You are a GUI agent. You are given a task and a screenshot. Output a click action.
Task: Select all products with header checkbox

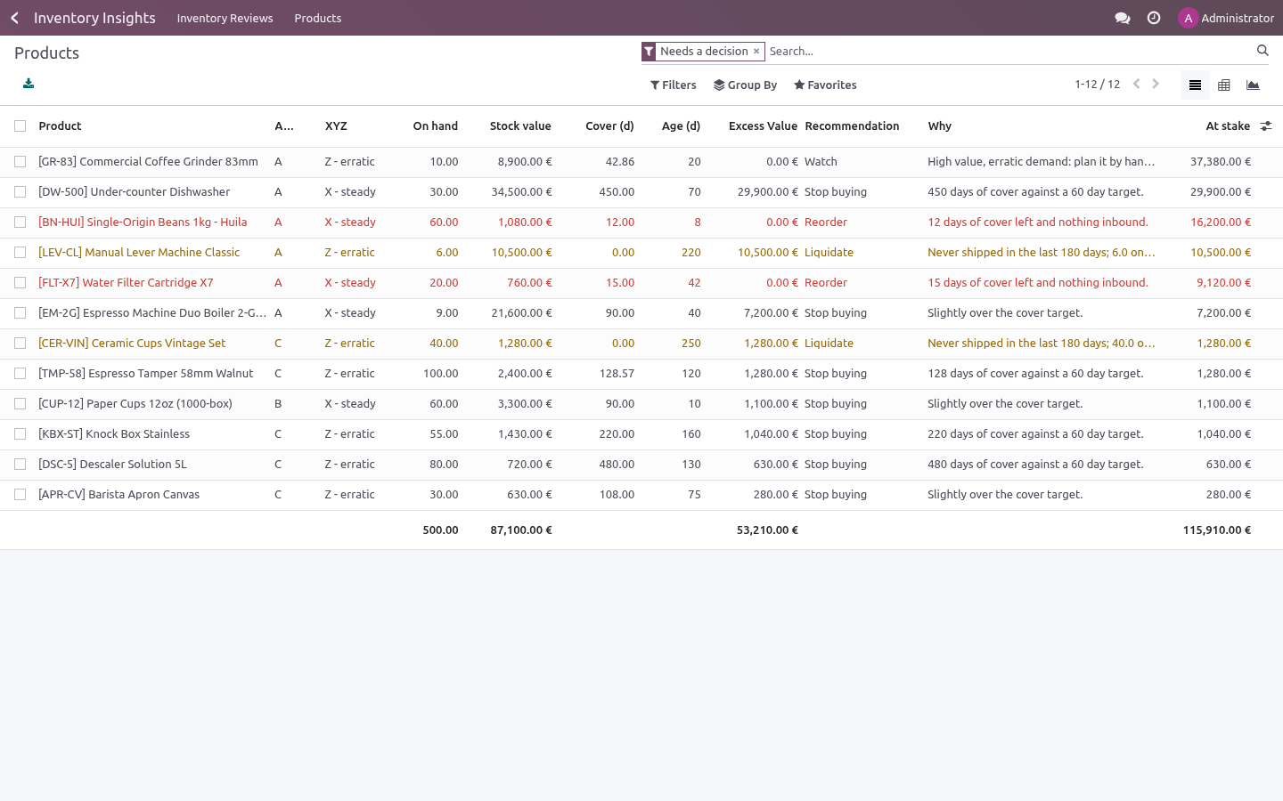click(20, 126)
